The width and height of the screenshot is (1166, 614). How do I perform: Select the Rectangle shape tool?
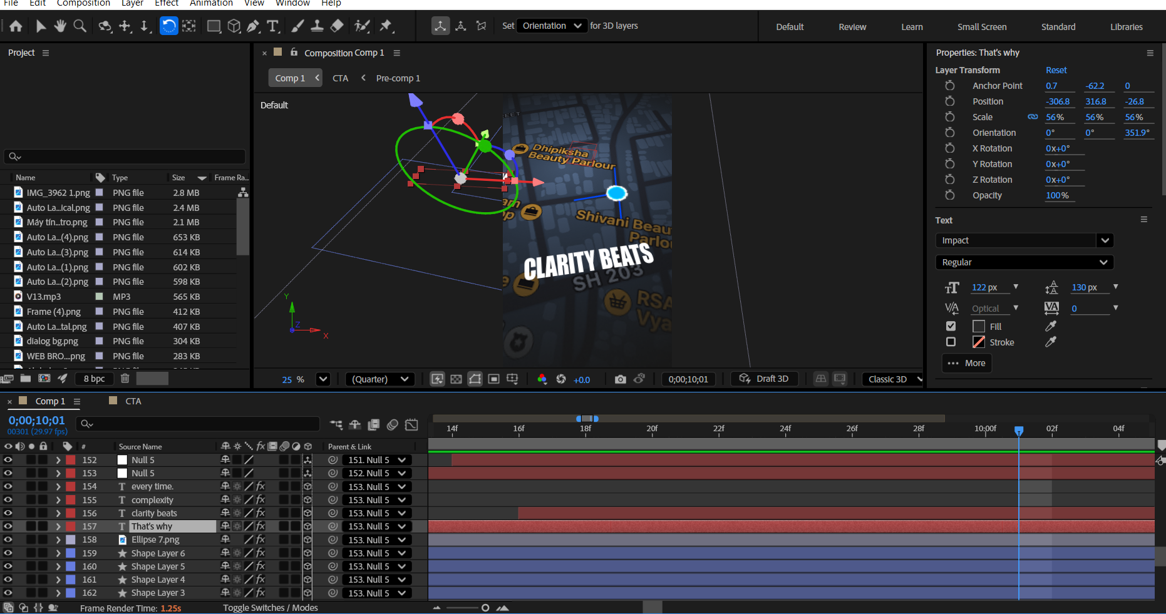point(214,26)
